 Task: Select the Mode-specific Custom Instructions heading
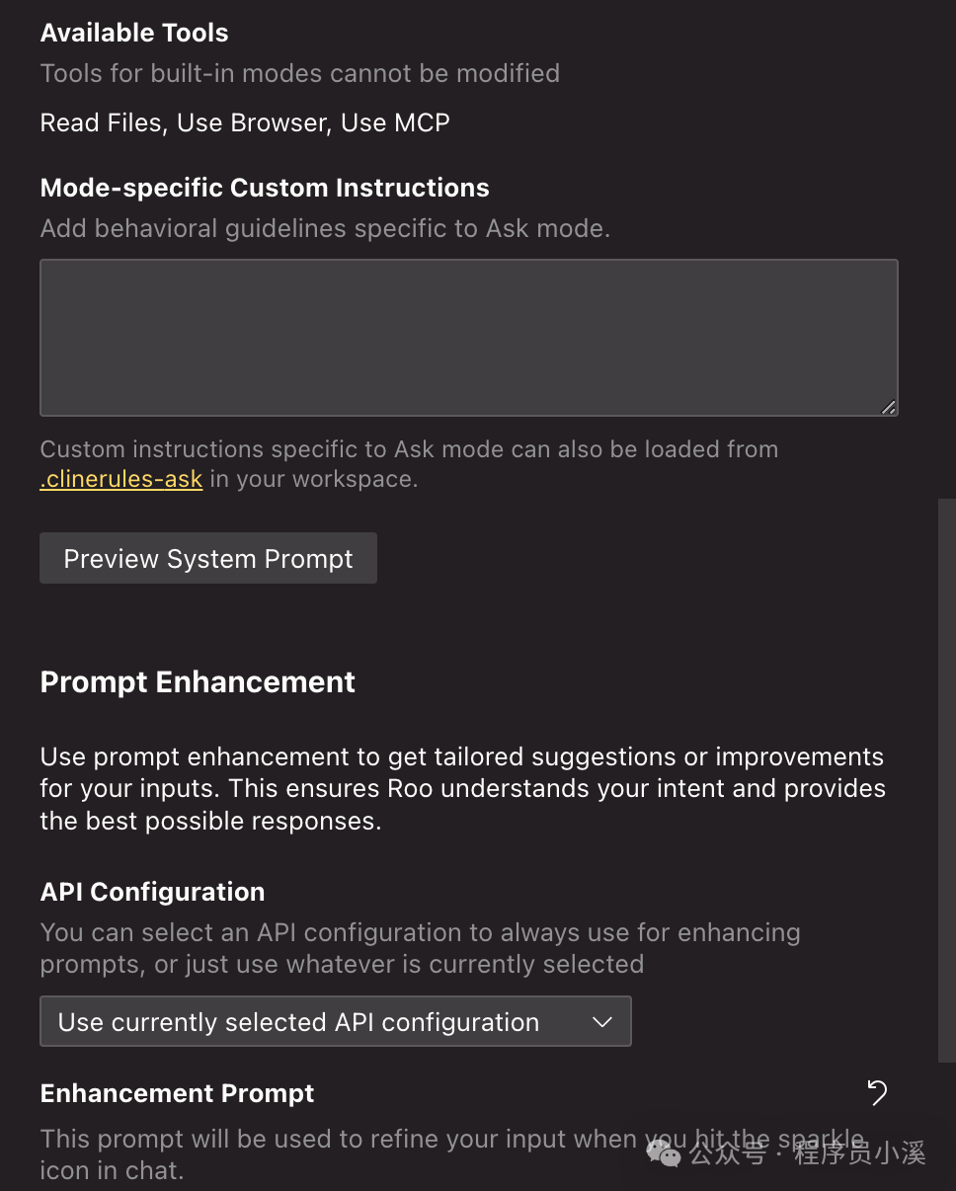click(265, 188)
